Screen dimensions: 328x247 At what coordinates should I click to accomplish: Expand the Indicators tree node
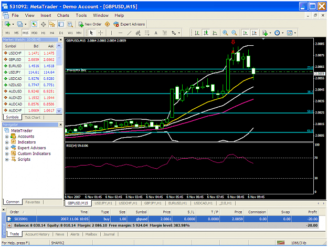(7, 142)
